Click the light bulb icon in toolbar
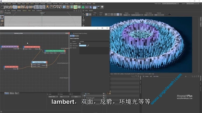 click(x=102, y=7)
